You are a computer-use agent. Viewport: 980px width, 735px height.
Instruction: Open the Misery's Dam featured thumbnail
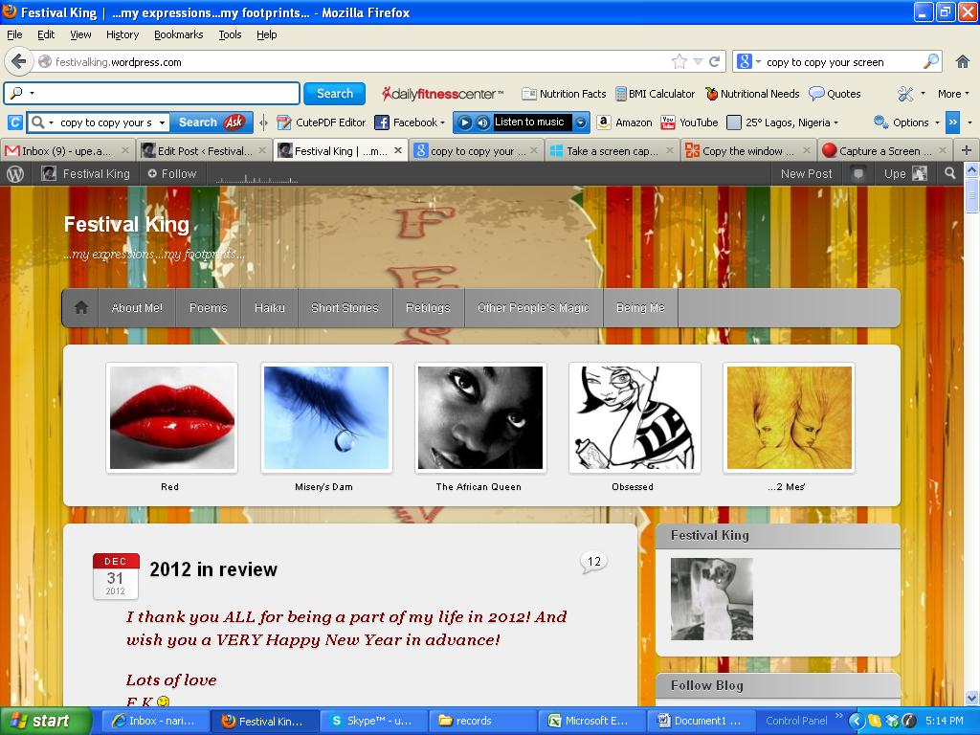[x=326, y=418]
